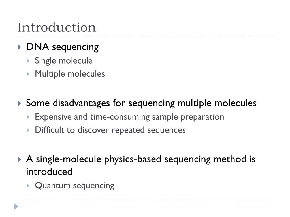Image resolution: width=290 pixels, height=217 pixels.
Task: Click the triangle marker in the slide footer
Action: [16, 207]
